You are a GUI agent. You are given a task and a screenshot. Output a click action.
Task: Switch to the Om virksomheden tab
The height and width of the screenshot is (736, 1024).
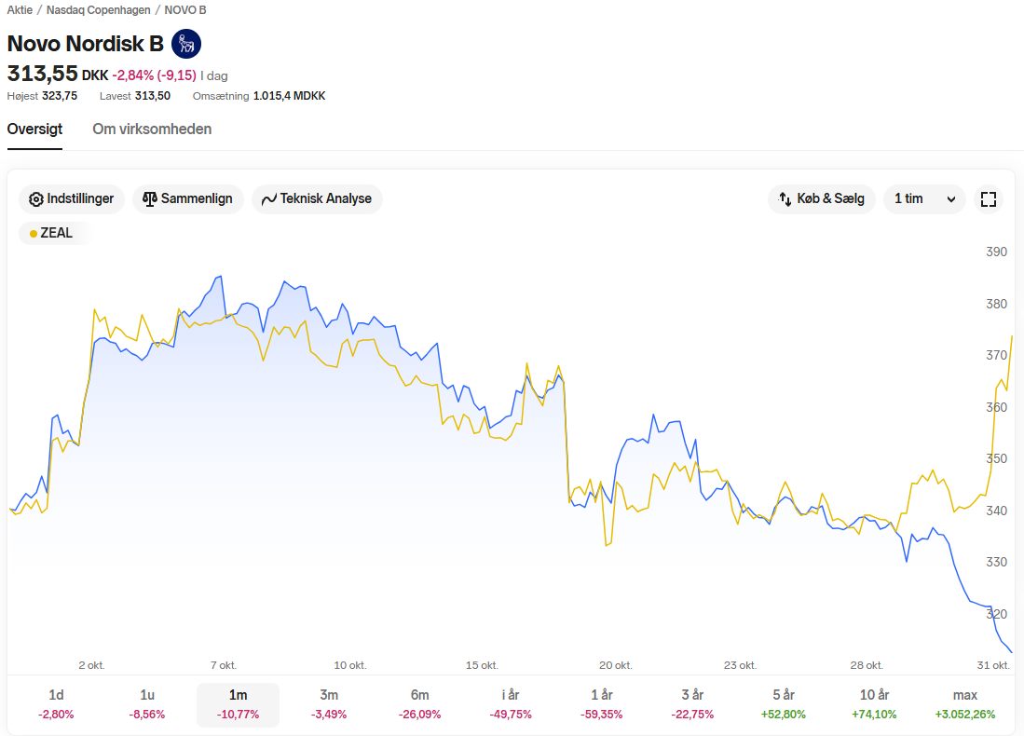(152, 129)
